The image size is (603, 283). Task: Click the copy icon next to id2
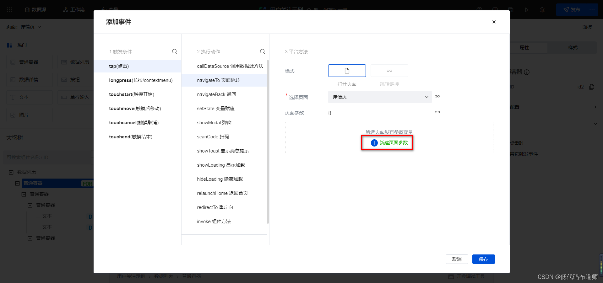coord(592,87)
